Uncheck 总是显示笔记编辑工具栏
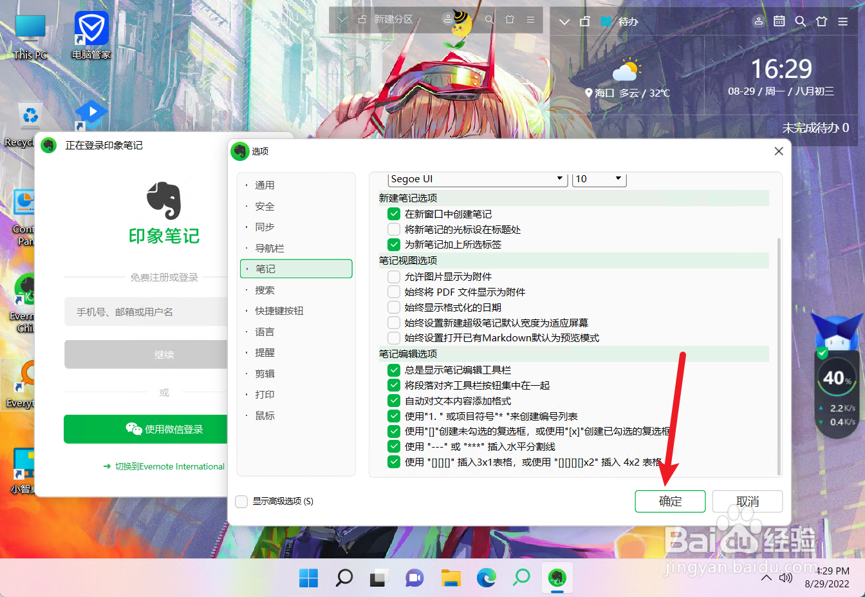The image size is (865, 597). tap(394, 370)
